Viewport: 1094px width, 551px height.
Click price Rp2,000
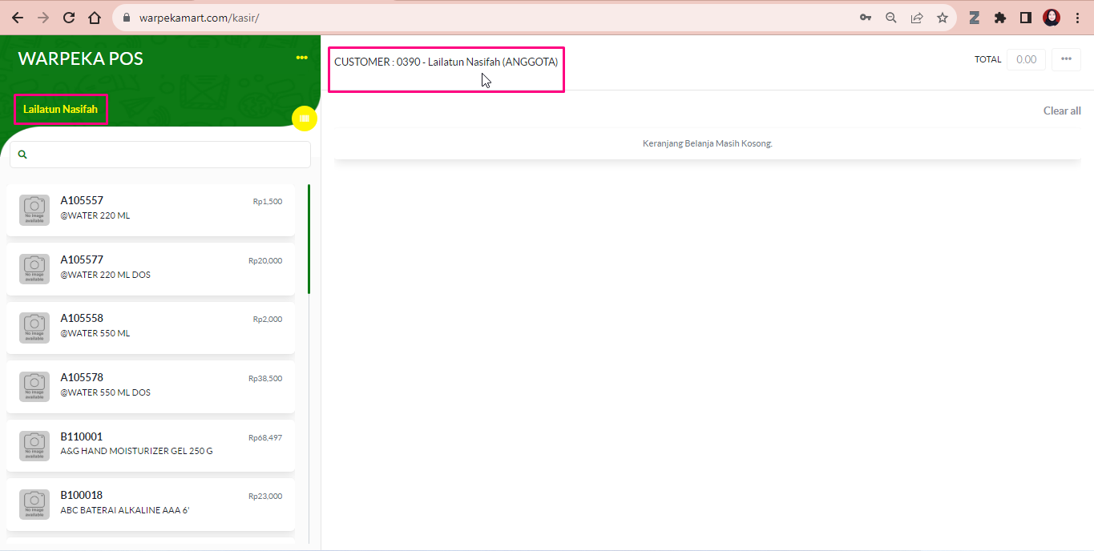point(268,319)
